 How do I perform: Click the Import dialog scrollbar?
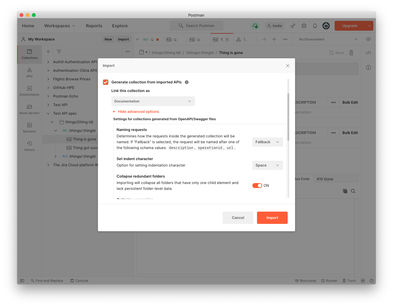coord(288,117)
